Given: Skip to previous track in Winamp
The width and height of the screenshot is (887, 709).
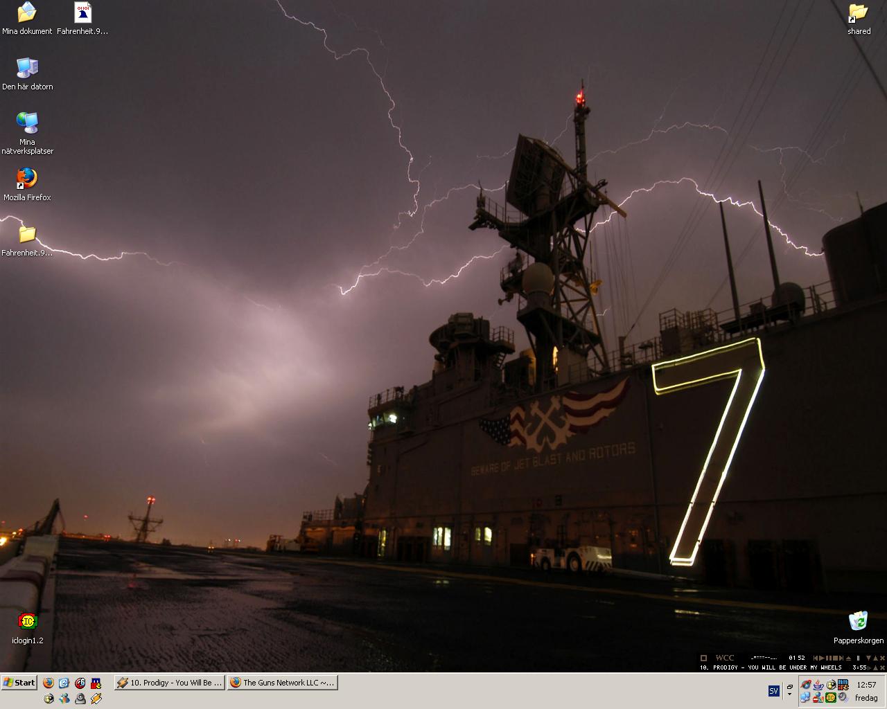Looking at the screenshot, I should (x=816, y=658).
